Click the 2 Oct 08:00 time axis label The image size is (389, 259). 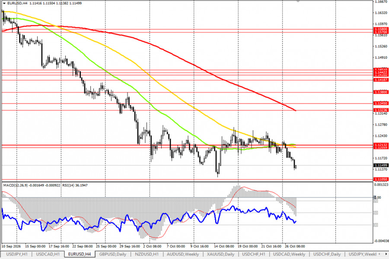click(x=152, y=246)
